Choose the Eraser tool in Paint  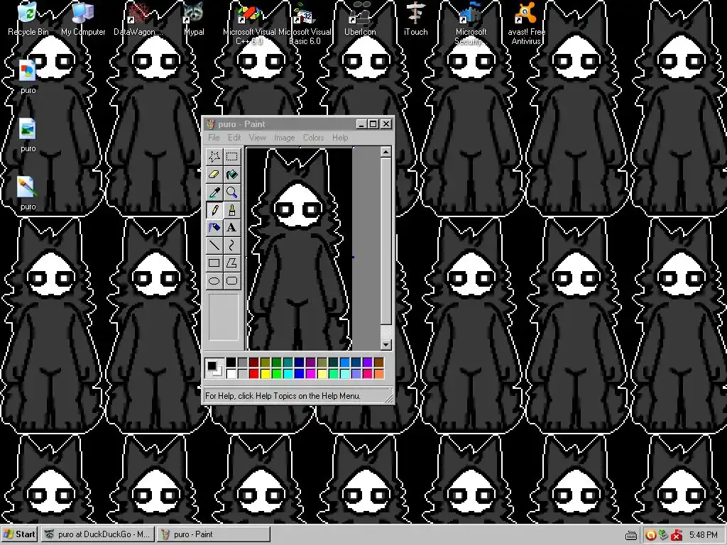pyautogui.click(x=214, y=175)
